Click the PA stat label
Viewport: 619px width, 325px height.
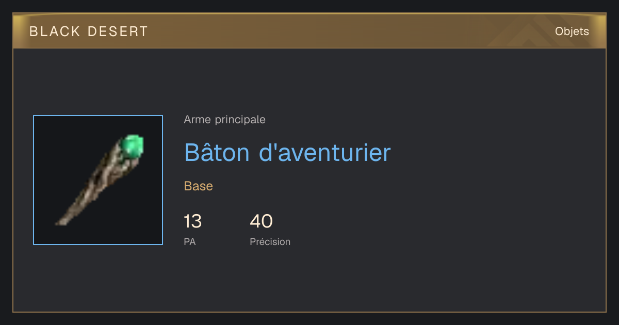point(190,241)
